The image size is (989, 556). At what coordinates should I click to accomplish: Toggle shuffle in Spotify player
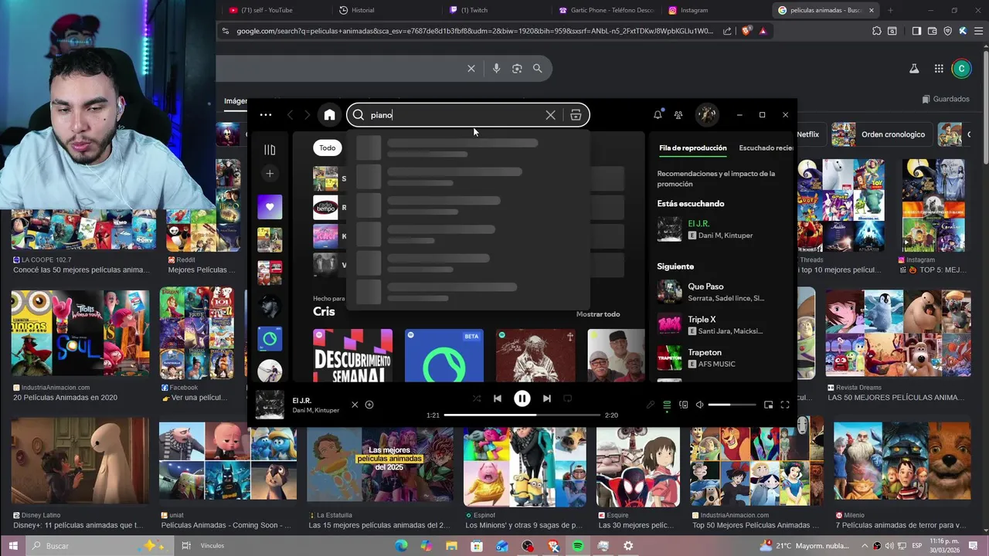point(477,398)
